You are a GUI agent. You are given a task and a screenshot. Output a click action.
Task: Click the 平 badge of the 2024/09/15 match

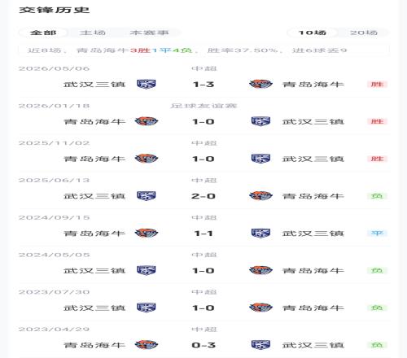tap(377, 233)
